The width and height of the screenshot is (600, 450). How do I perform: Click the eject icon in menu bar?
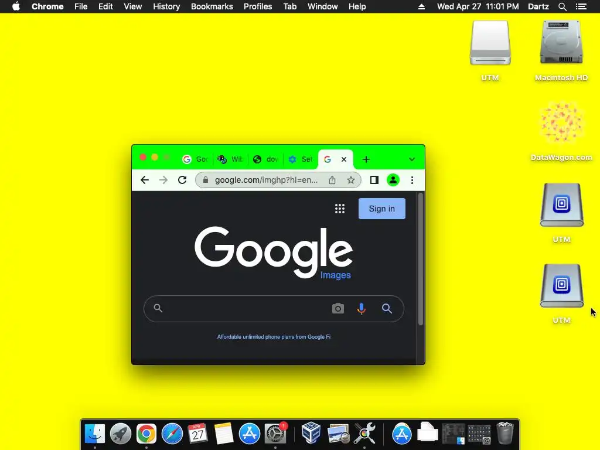421,6
